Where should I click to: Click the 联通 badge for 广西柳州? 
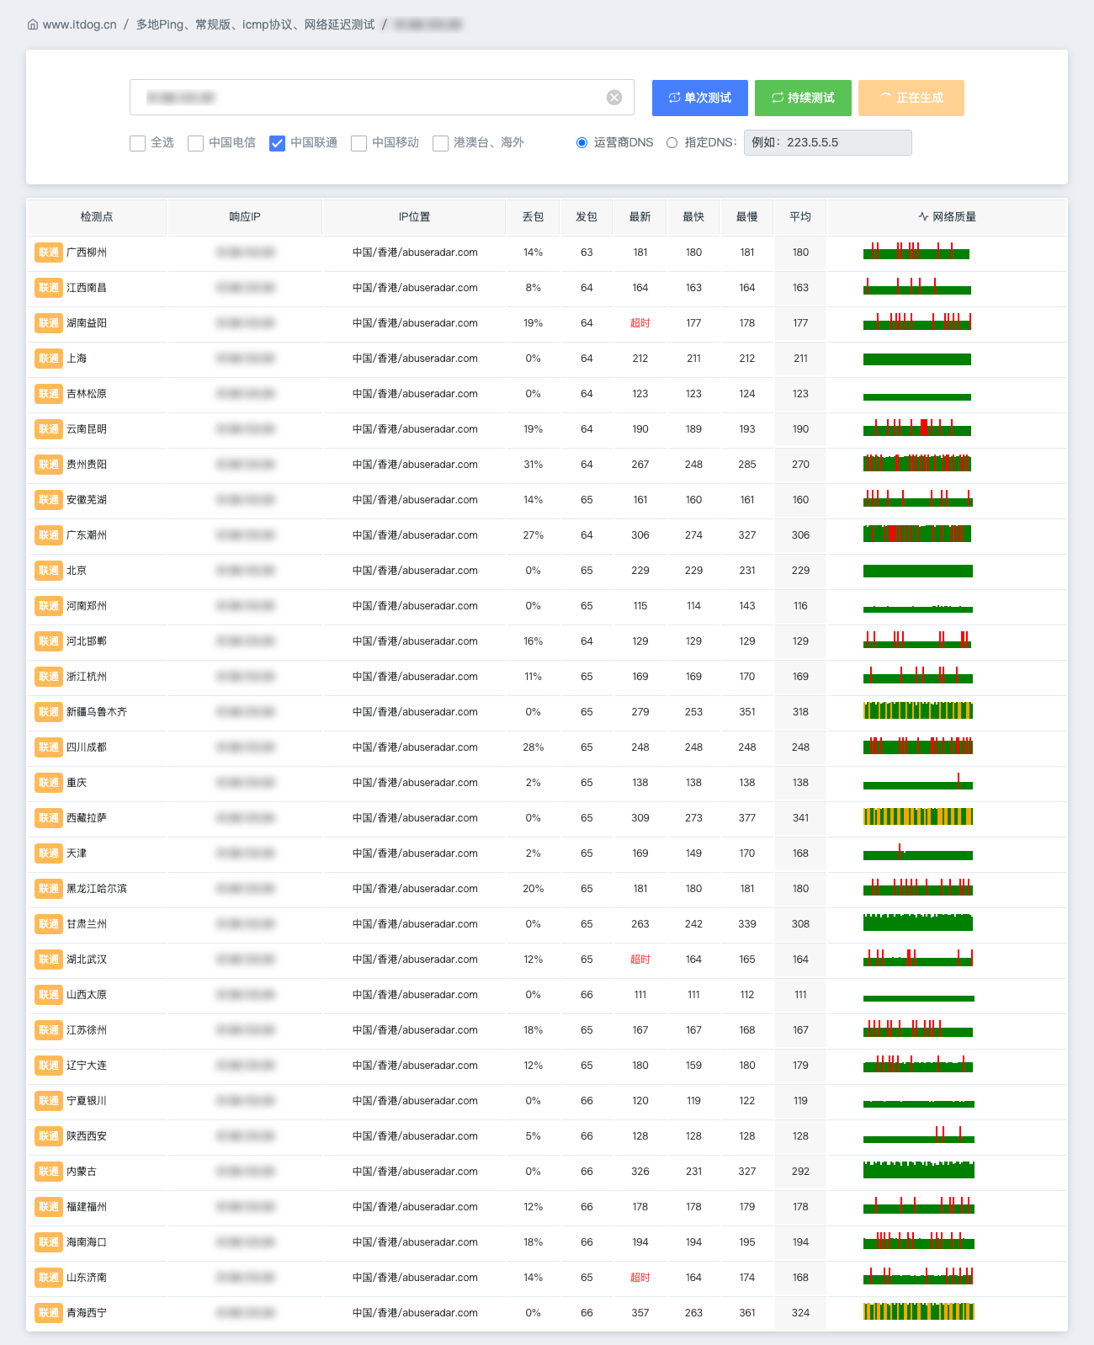(49, 253)
